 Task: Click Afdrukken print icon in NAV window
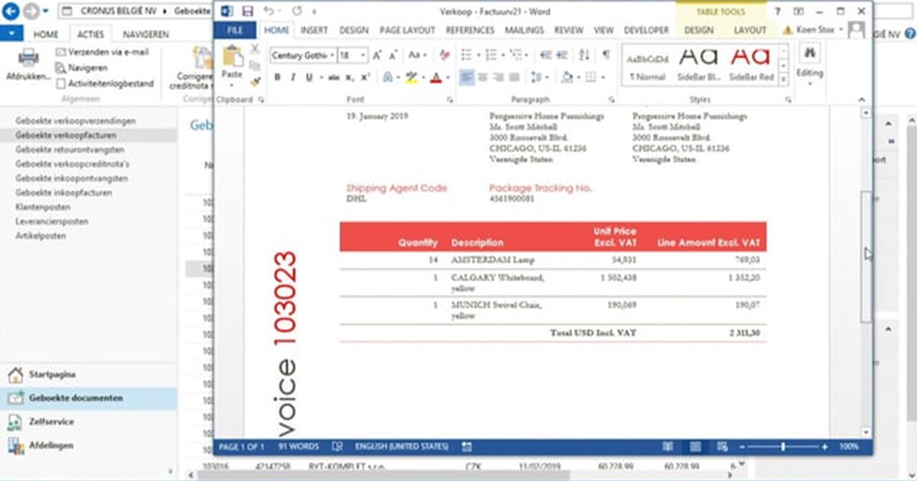point(28,65)
